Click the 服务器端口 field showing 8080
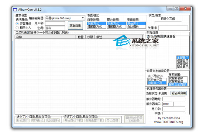This screenshot has height=134, width=203. coord(168,104)
